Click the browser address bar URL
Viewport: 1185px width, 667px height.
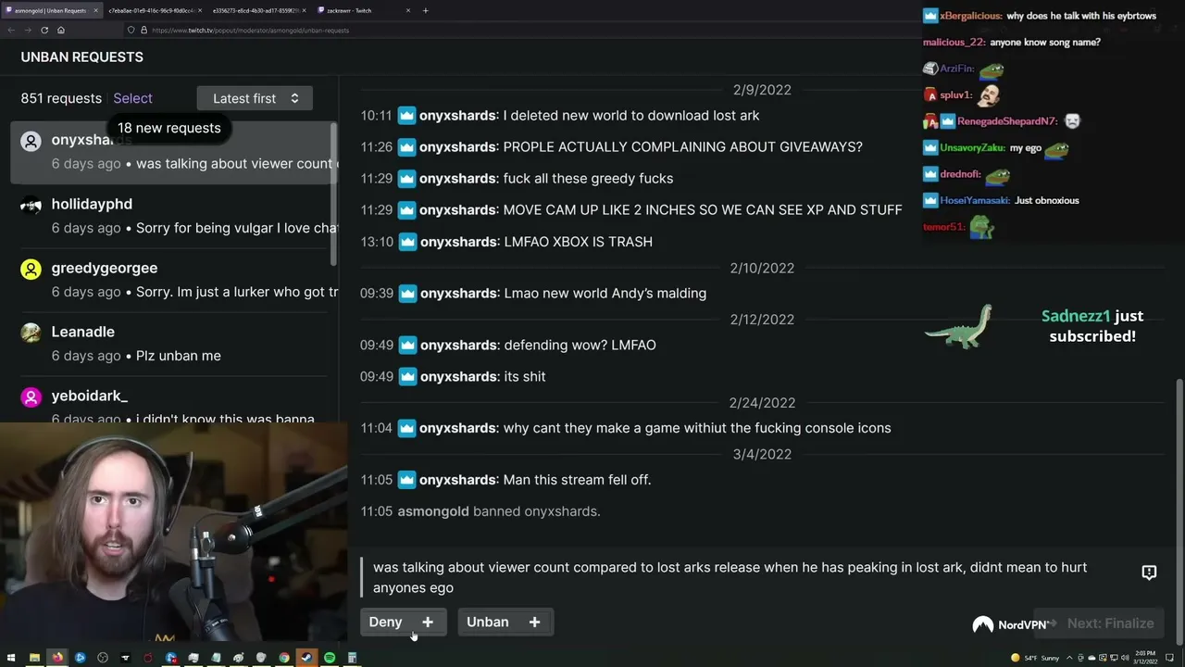(250, 30)
